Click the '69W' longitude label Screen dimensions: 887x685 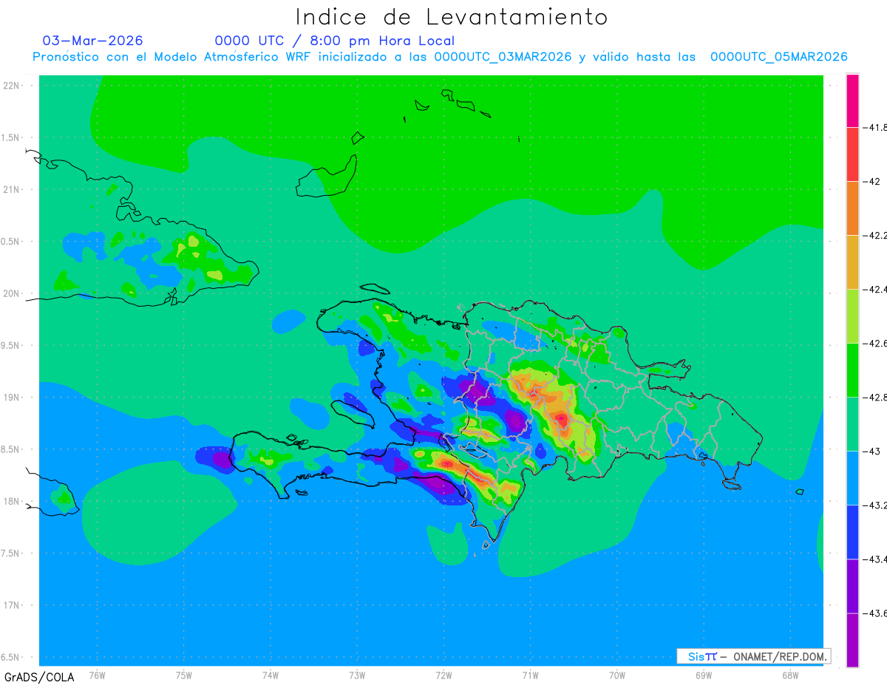tap(704, 674)
